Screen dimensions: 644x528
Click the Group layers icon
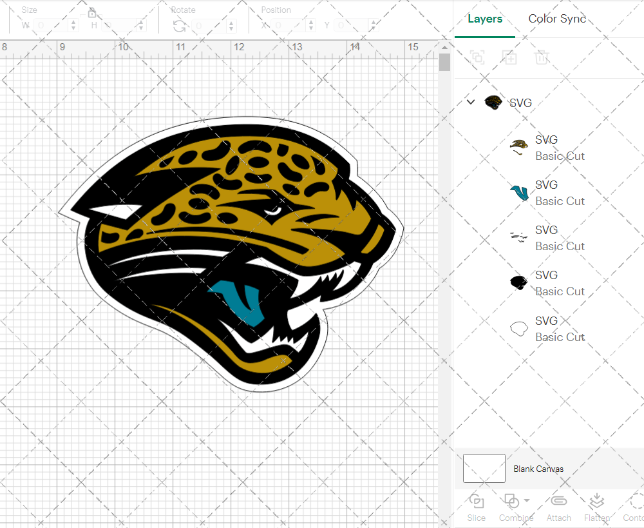tap(477, 58)
